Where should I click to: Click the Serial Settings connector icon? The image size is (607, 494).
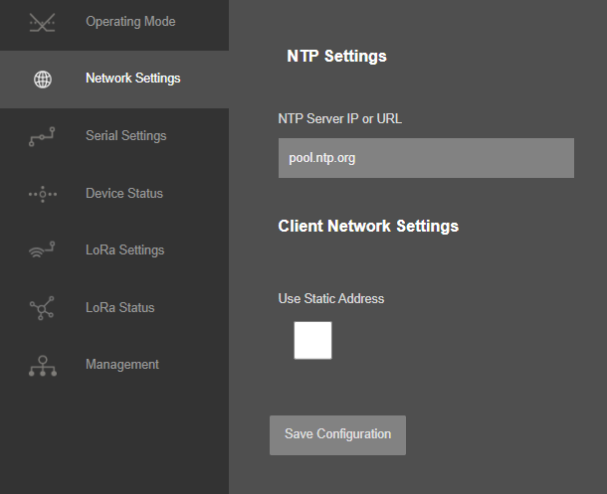[x=42, y=136]
